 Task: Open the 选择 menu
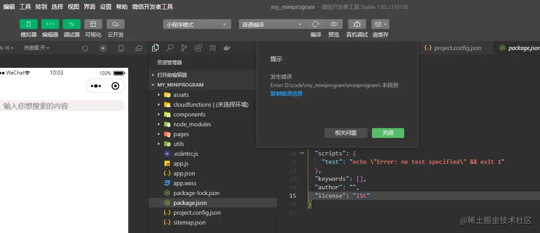pyautogui.click(x=57, y=7)
